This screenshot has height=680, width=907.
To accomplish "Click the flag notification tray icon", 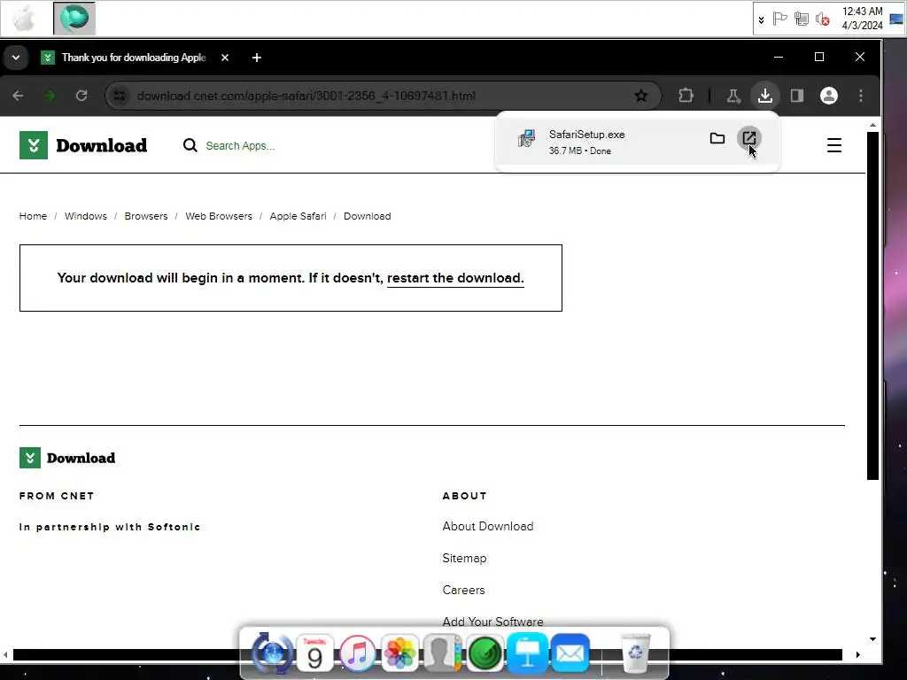I will (x=779, y=19).
